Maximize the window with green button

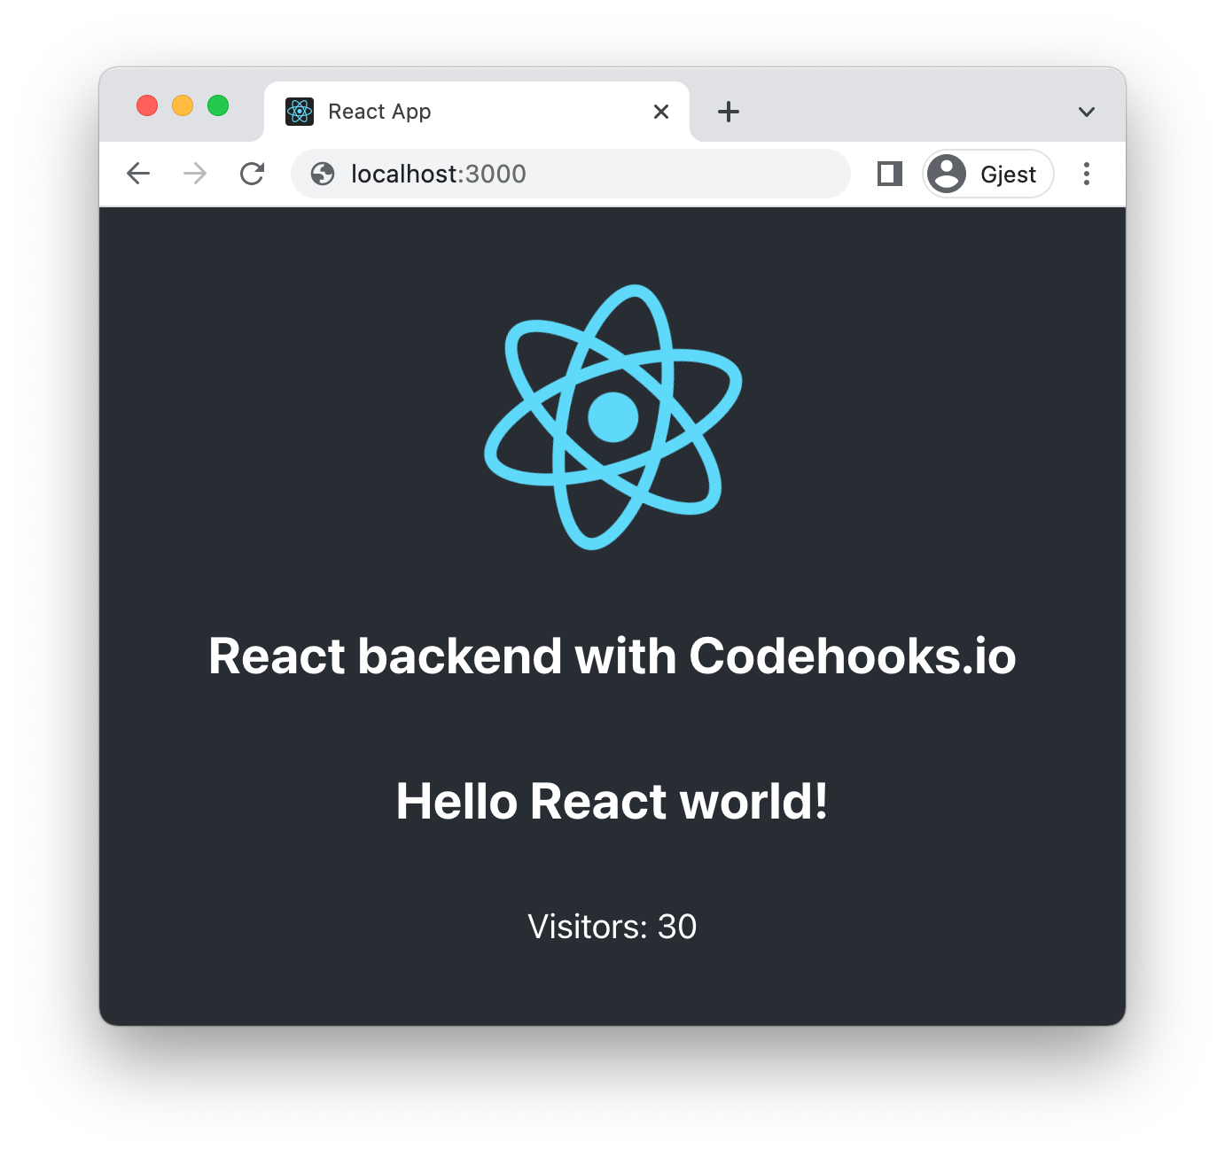click(218, 106)
